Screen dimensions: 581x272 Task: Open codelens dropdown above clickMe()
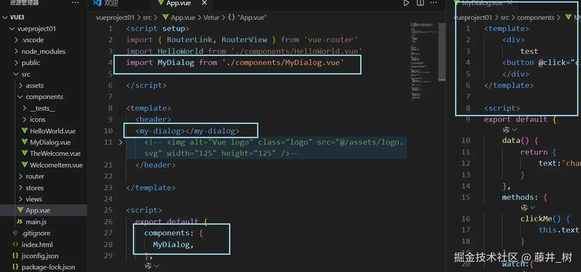533,208
